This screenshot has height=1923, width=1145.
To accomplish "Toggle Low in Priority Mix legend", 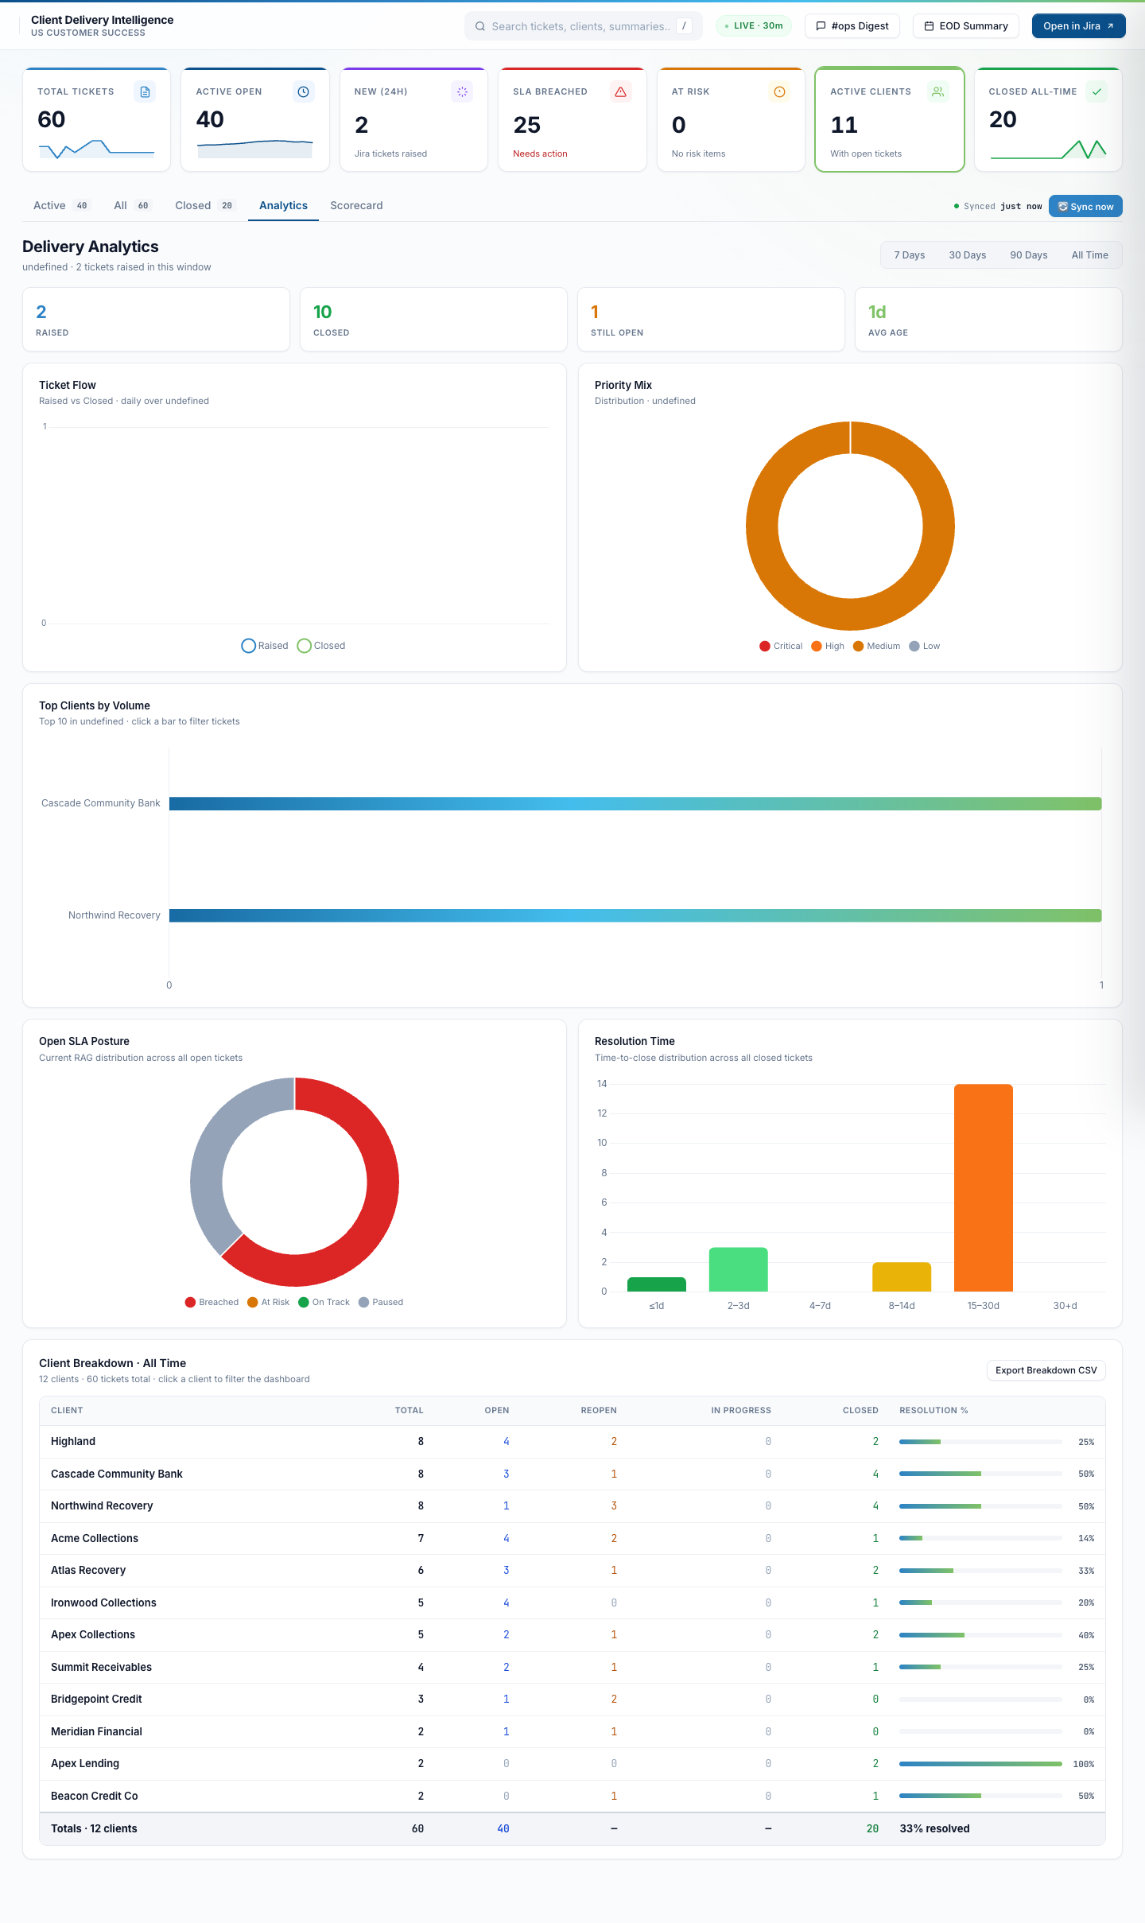I will tap(925, 646).
